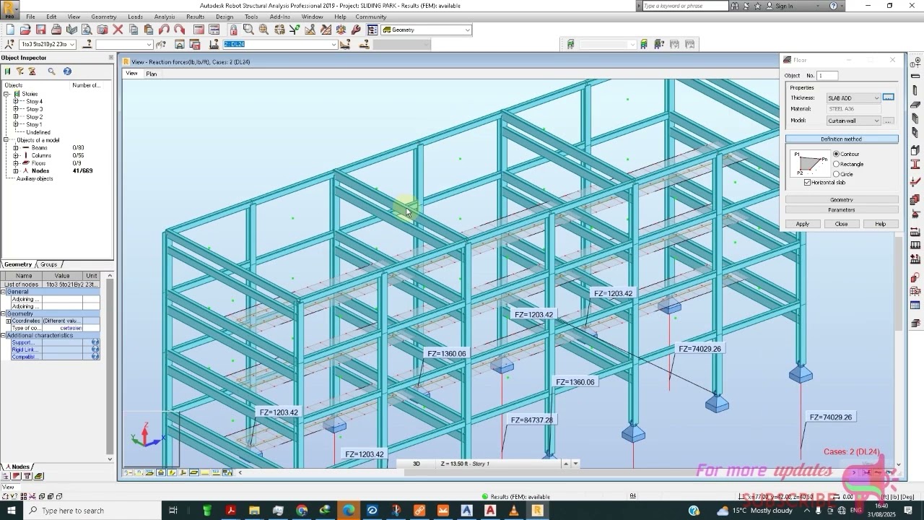
Task: Click the Object No. input field
Action: [828, 75]
